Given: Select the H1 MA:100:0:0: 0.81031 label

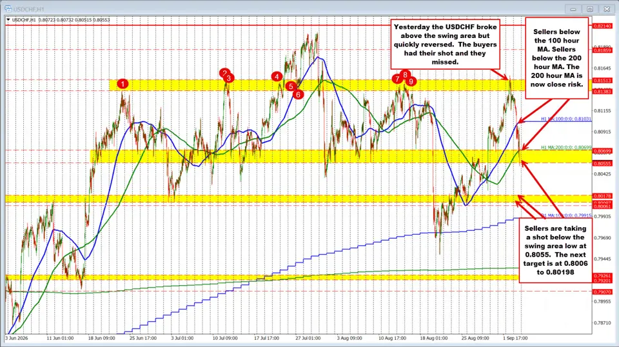Looking at the screenshot, I should pos(566,119).
